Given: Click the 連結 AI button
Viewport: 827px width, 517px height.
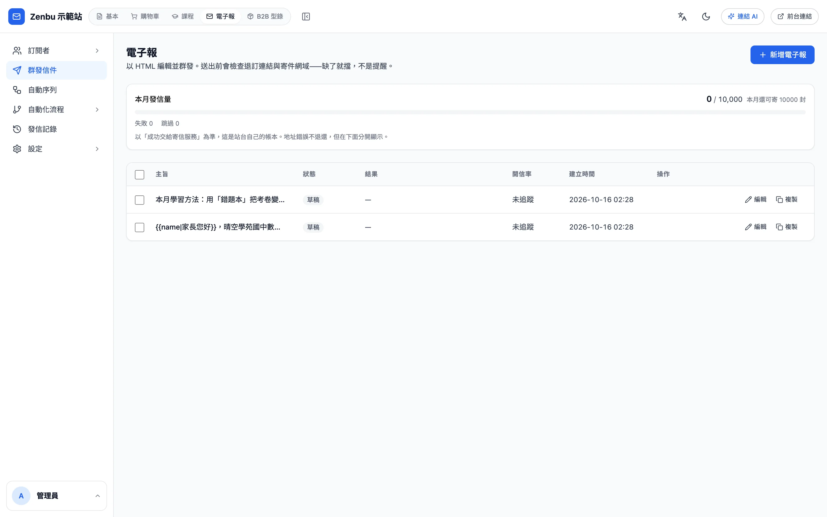Looking at the screenshot, I should pyautogui.click(x=742, y=16).
